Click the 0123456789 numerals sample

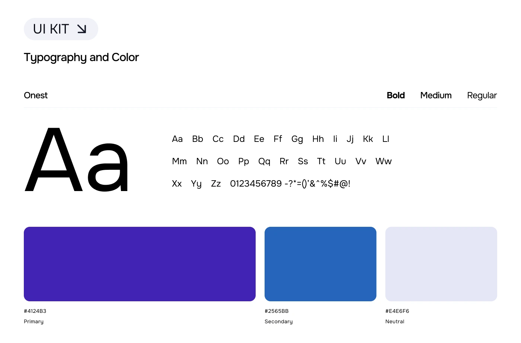(x=256, y=184)
